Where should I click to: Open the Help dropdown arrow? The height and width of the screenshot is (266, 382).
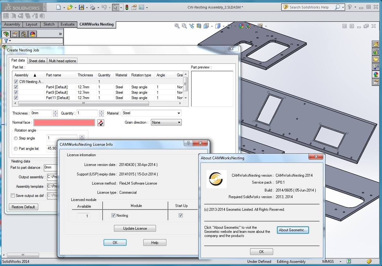[355, 7]
